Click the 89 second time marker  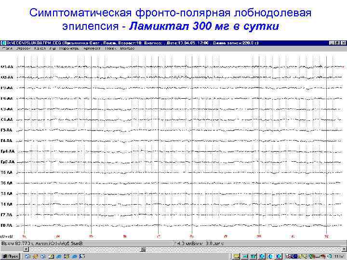pyautogui.click(x=226, y=236)
